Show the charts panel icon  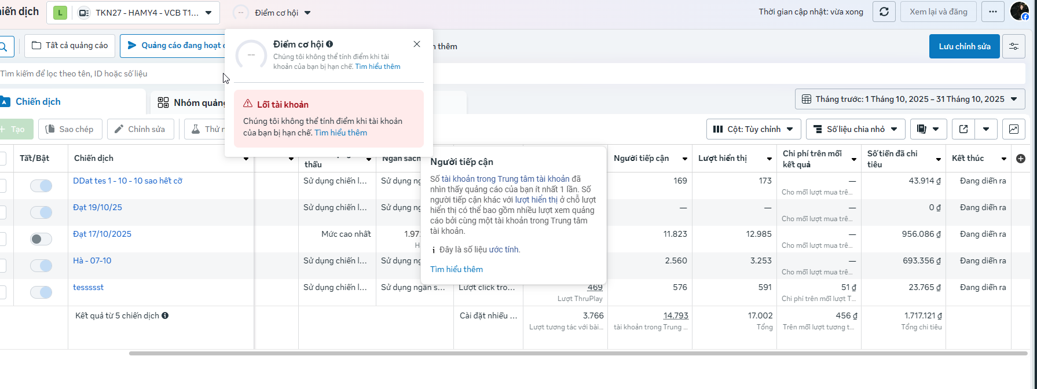coord(1014,129)
